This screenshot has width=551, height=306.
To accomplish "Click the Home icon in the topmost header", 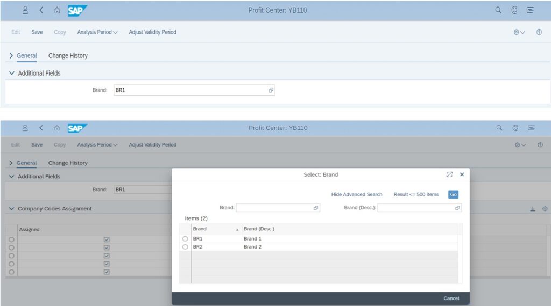I will pyautogui.click(x=57, y=10).
